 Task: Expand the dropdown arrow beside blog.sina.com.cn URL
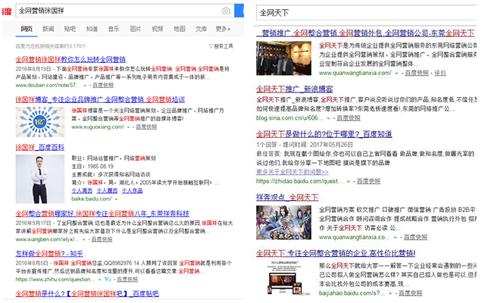tap(328, 118)
